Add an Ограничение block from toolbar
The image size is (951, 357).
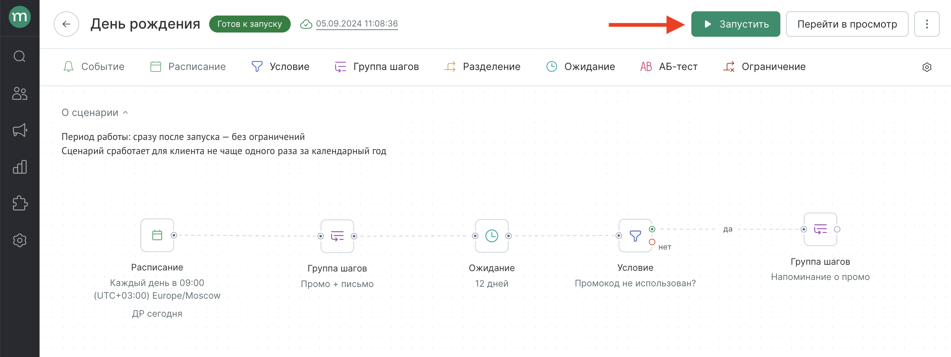(x=764, y=66)
